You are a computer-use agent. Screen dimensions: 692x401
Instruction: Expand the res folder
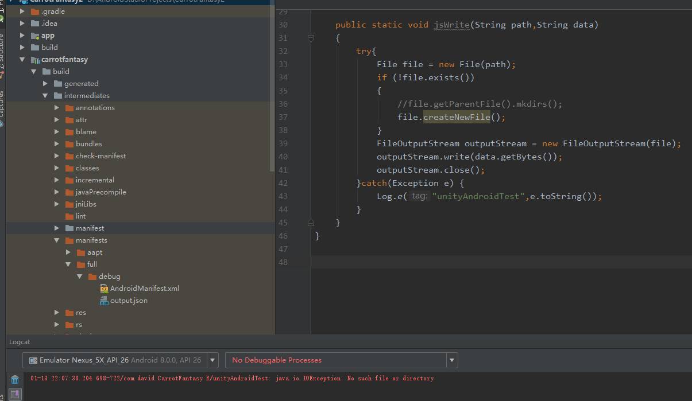(x=57, y=313)
